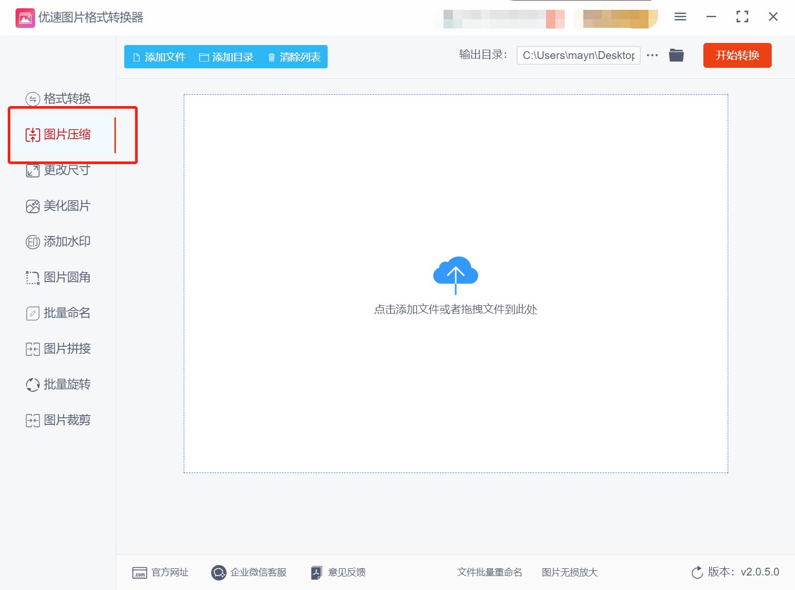Select the 批量旋转 batch rotate tool
This screenshot has width=795, height=590.
coord(66,384)
